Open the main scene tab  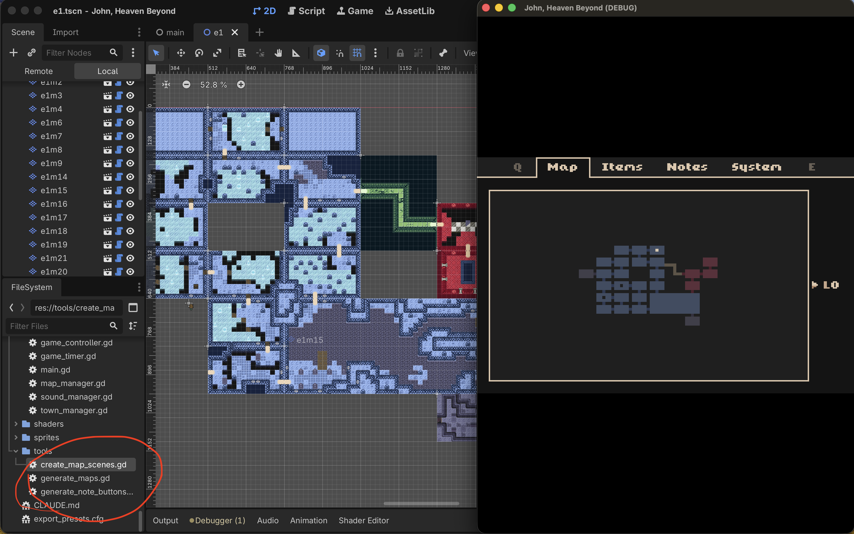(x=170, y=32)
